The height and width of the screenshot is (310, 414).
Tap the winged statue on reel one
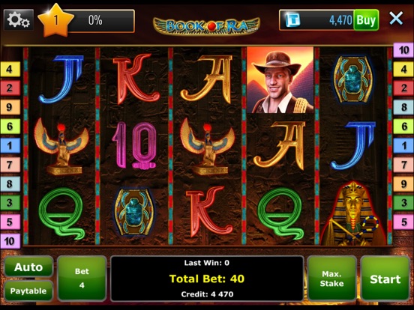click(x=61, y=147)
